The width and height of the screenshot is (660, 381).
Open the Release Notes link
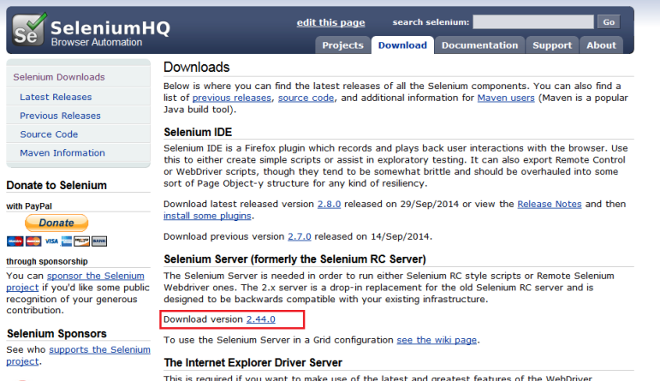tap(550, 204)
